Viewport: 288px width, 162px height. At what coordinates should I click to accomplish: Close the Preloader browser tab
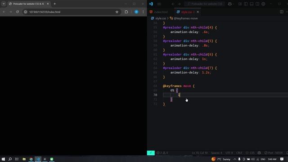coord(48,4)
